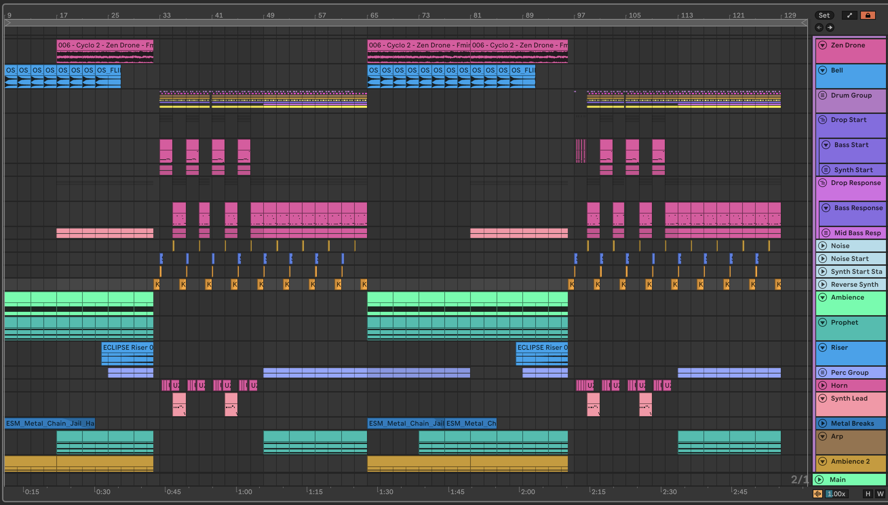
Task: Expand the Metal Breaks track arrow
Action: [823, 424]
